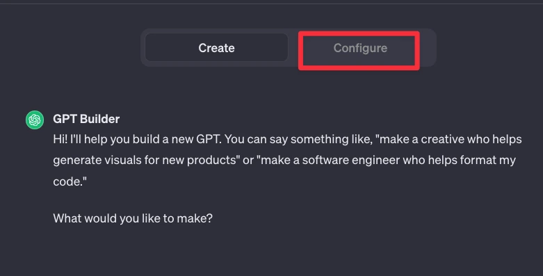The image size is (543, 276).
Task: Click the red highlight border around Configure
Action: [359, 33]
